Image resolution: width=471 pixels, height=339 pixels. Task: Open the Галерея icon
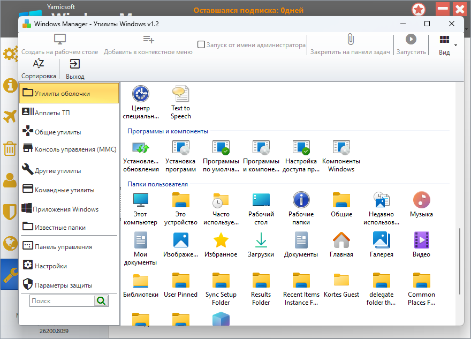click(381, 240)
